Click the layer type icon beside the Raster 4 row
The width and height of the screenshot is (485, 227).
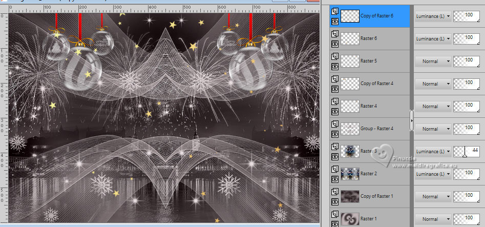(334, 102)
